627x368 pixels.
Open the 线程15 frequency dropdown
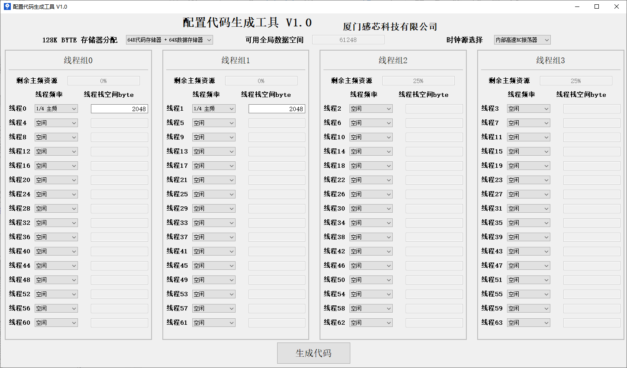coord(529,151)
